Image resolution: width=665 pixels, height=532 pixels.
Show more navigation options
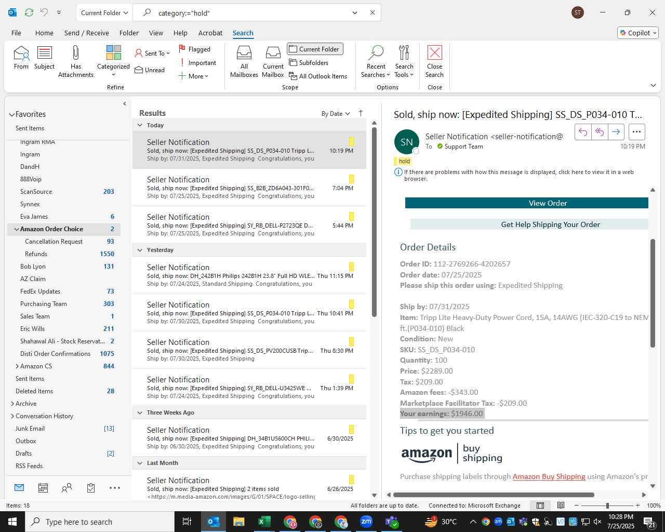point(115,488)
